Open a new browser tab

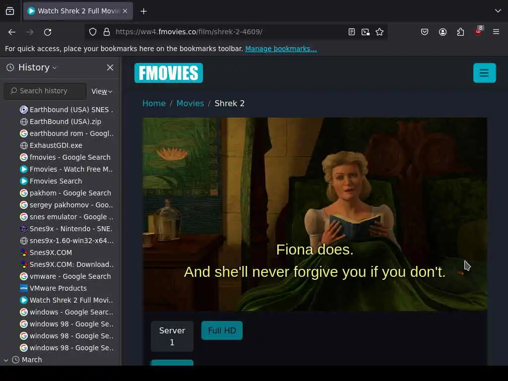point(143,11)
